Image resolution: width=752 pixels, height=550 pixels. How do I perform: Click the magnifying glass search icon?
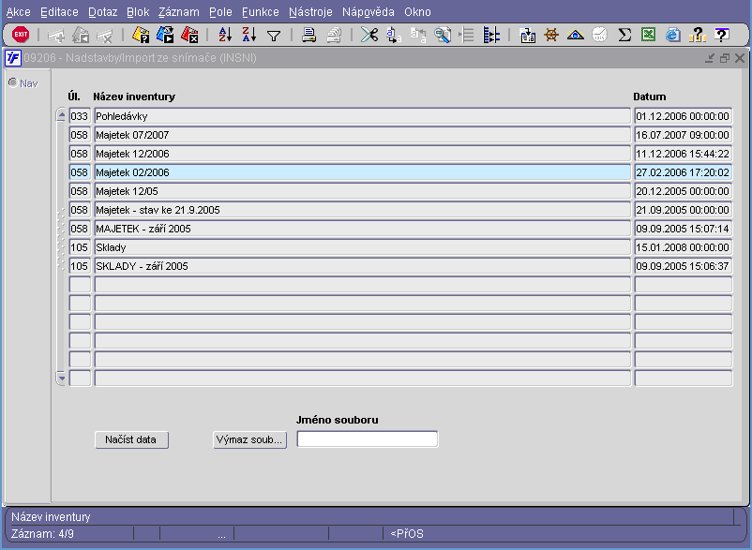tap(443, 35)
